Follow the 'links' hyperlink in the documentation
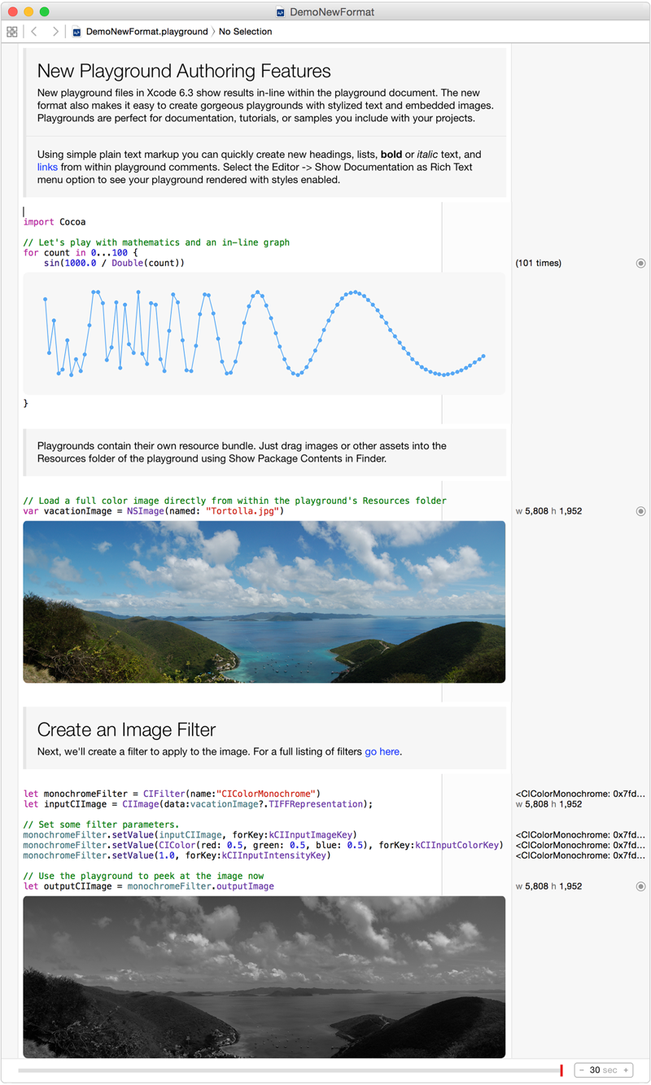 click(47, 167)
